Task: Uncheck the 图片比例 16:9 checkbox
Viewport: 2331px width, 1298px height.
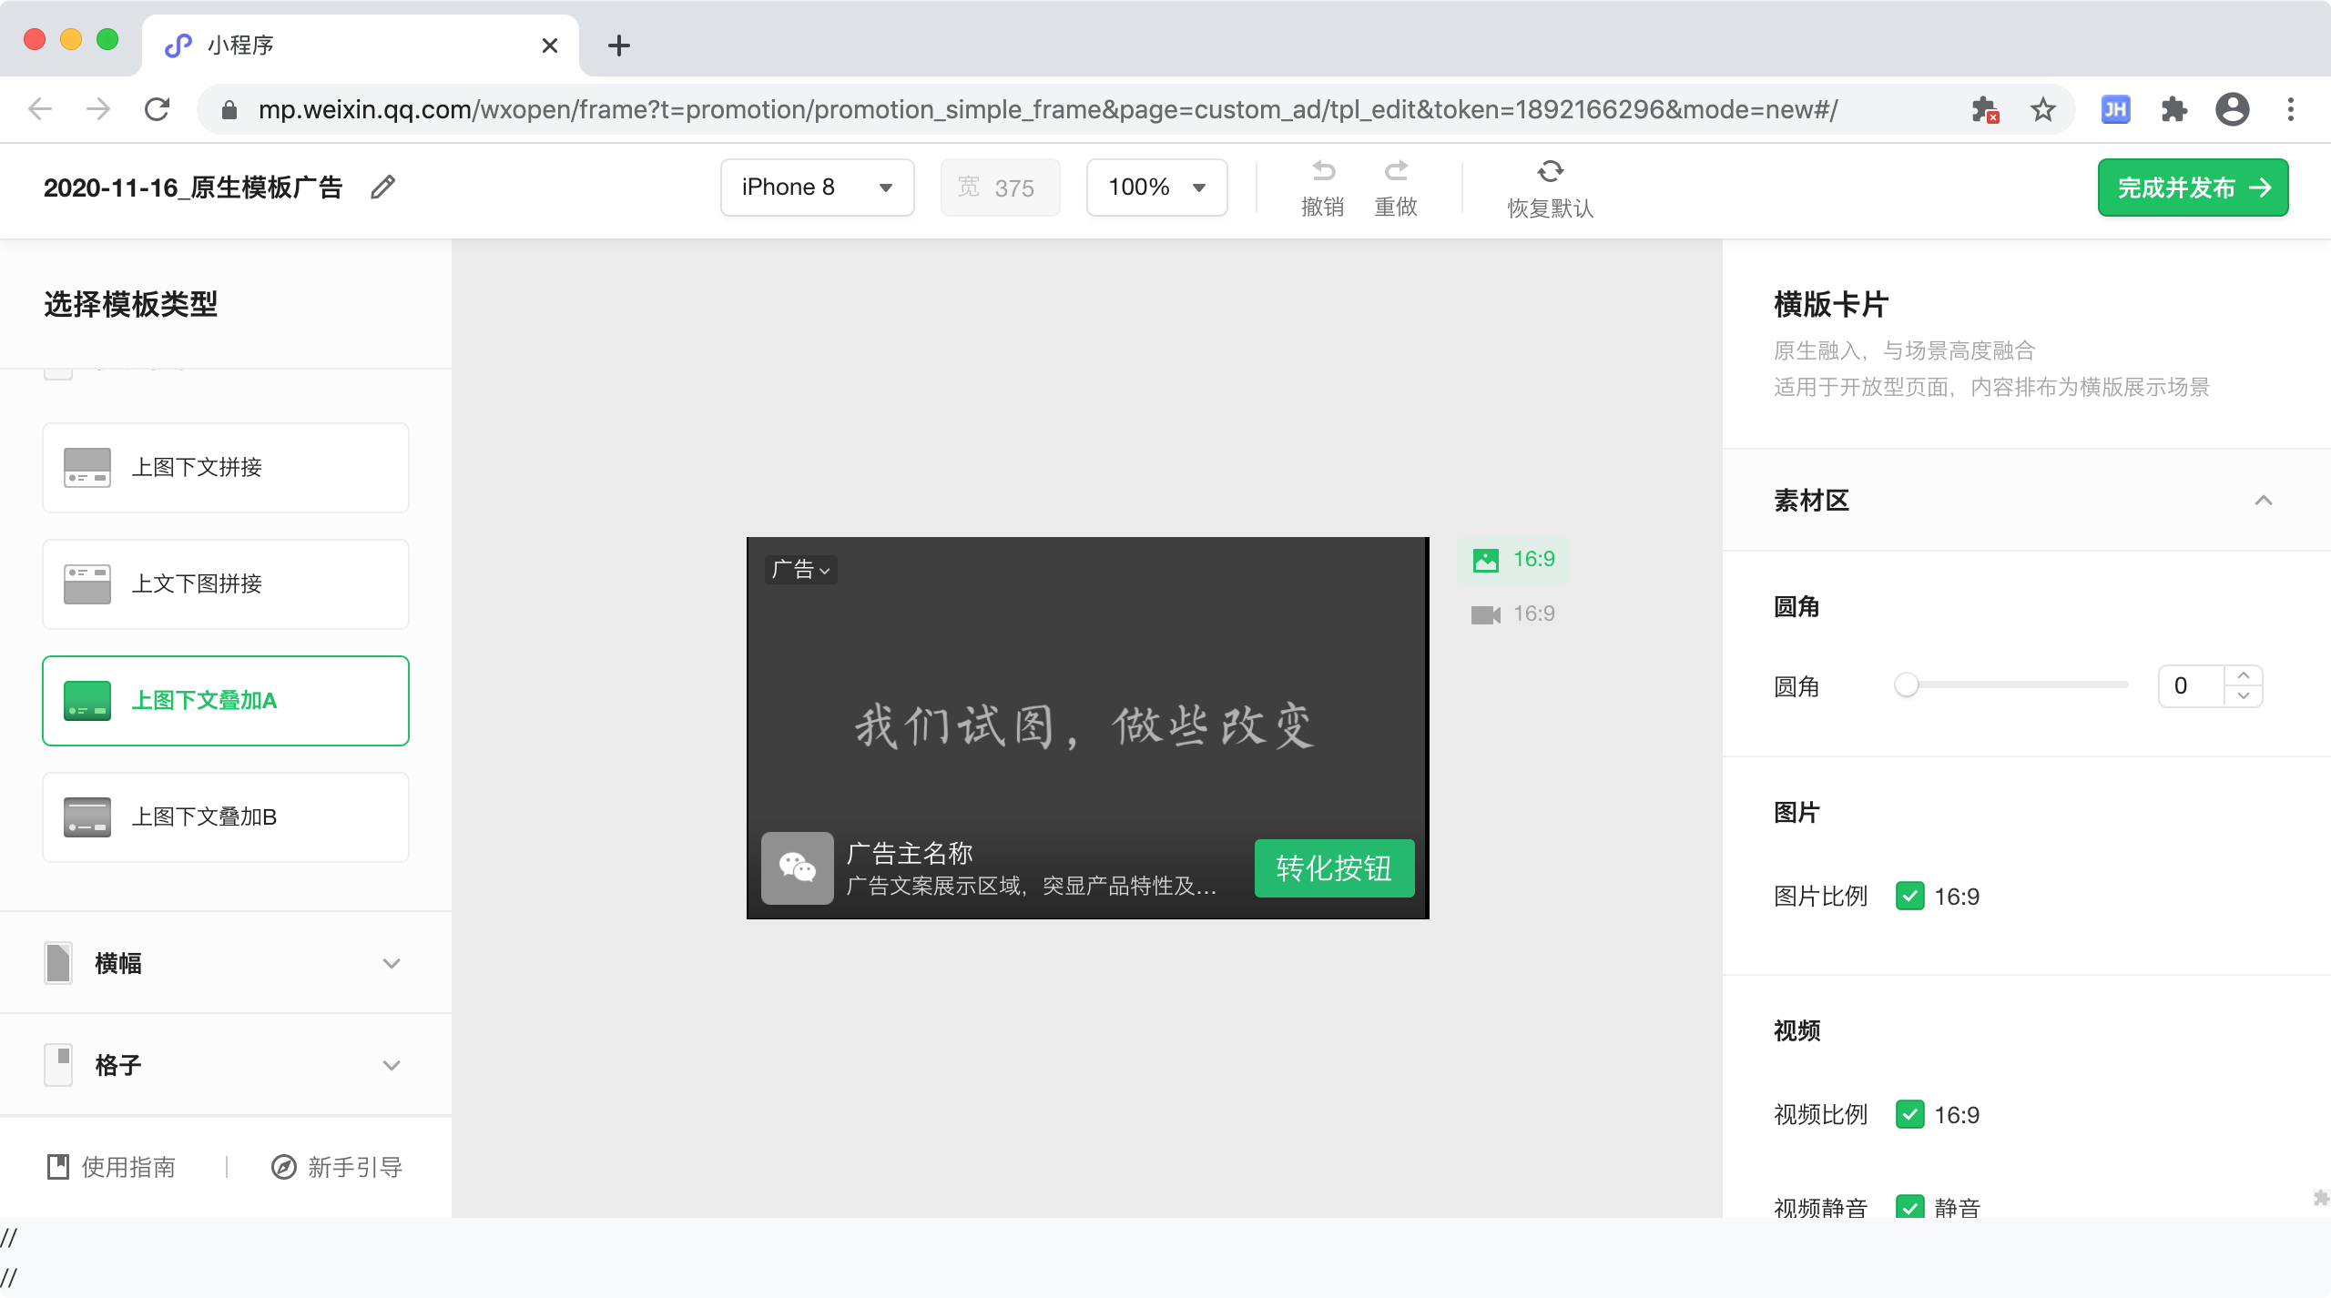Action: coord(1909,897)
